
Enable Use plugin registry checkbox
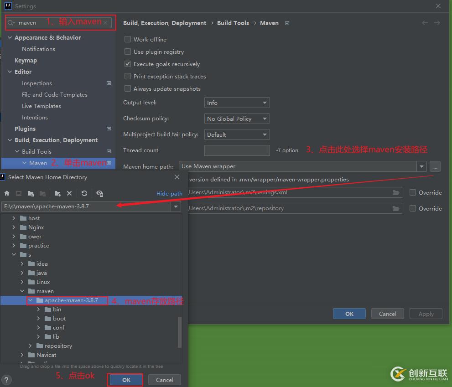coord(127,52)
